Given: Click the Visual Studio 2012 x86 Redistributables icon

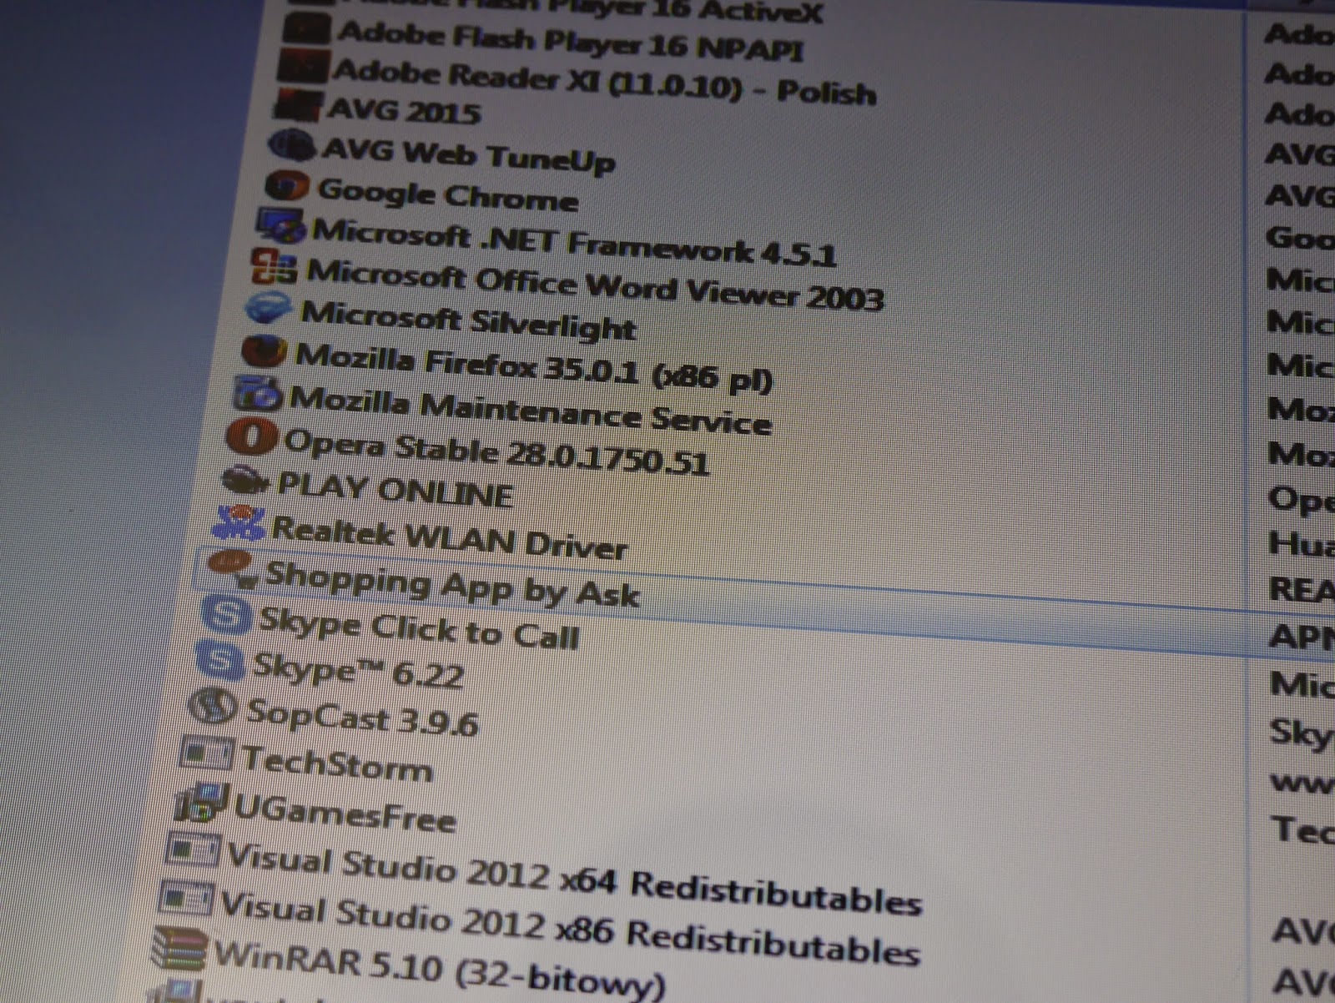Looking at the screenshot, I should coord(187,899).
